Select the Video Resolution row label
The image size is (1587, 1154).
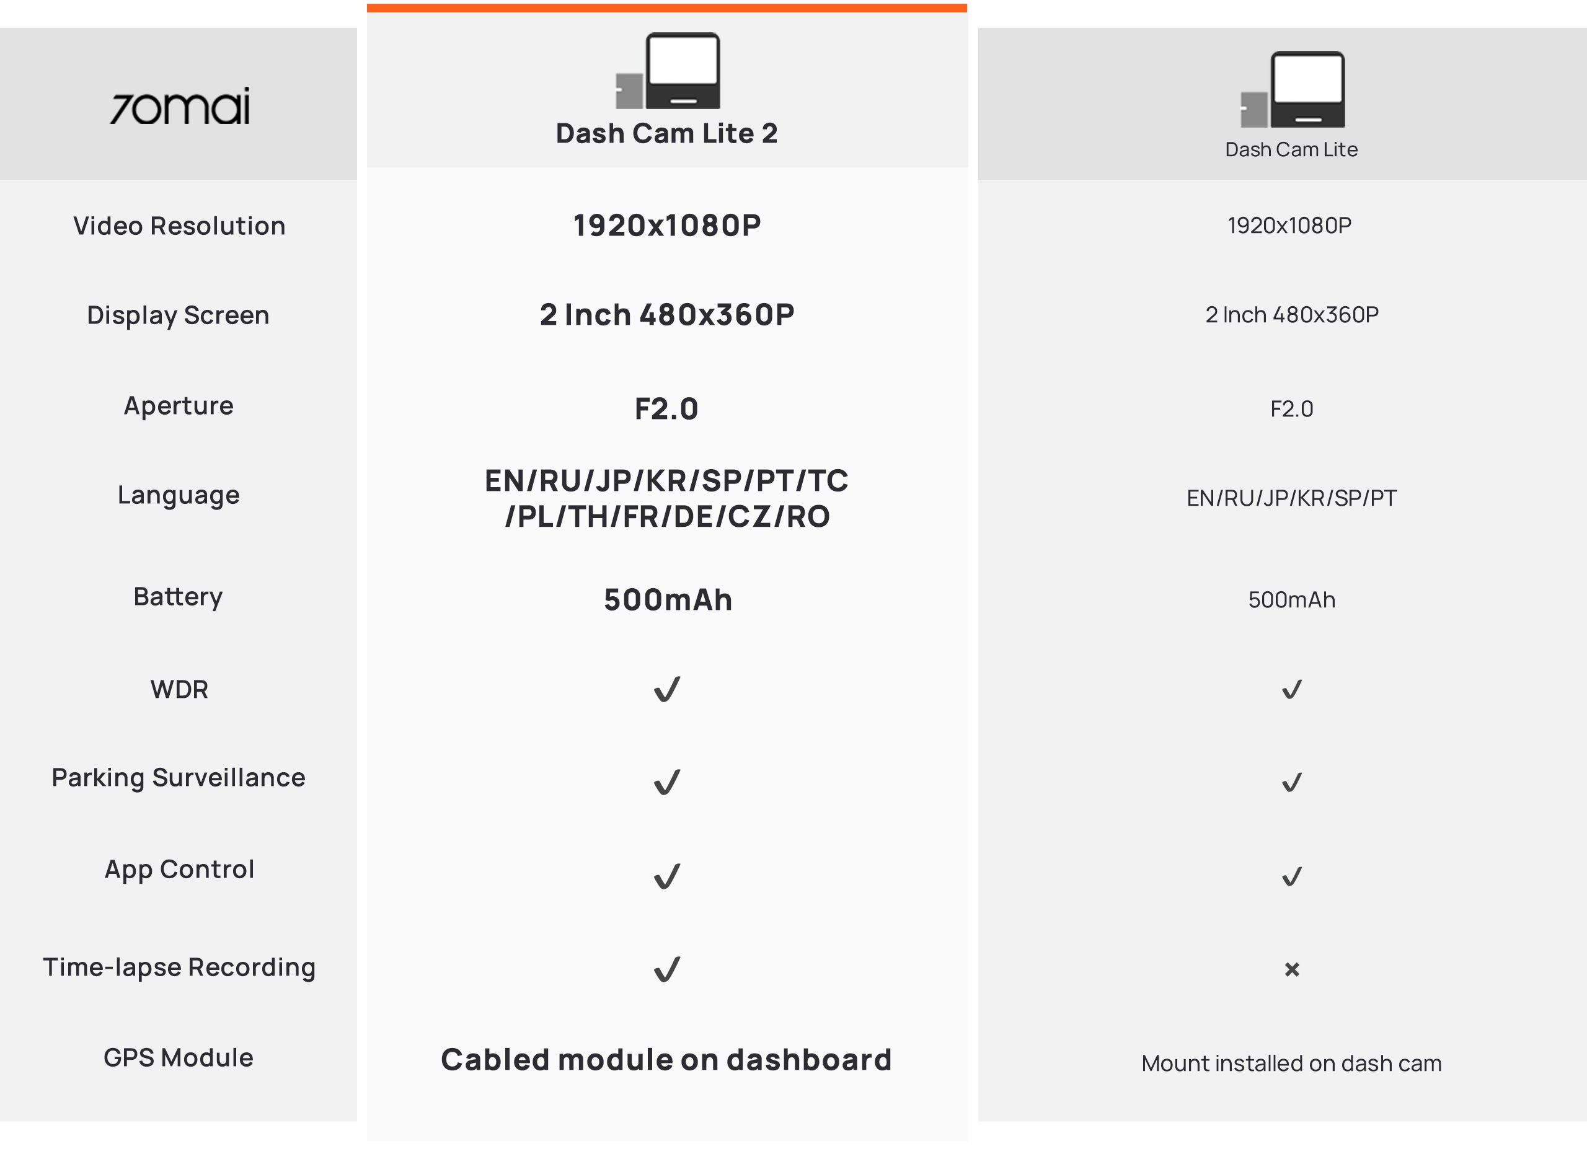pos(179,226)
